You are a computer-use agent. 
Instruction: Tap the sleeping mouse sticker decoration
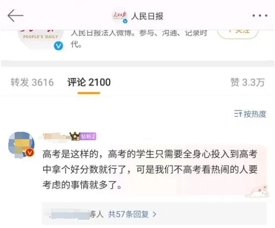(257, 191)
